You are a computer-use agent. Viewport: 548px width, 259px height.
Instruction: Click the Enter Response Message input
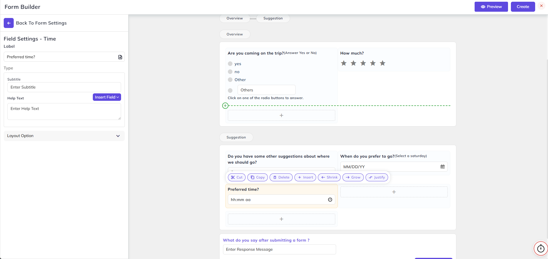[x=280, y=249]
